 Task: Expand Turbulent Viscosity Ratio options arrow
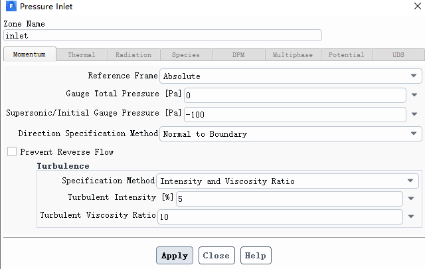point(411,217)
